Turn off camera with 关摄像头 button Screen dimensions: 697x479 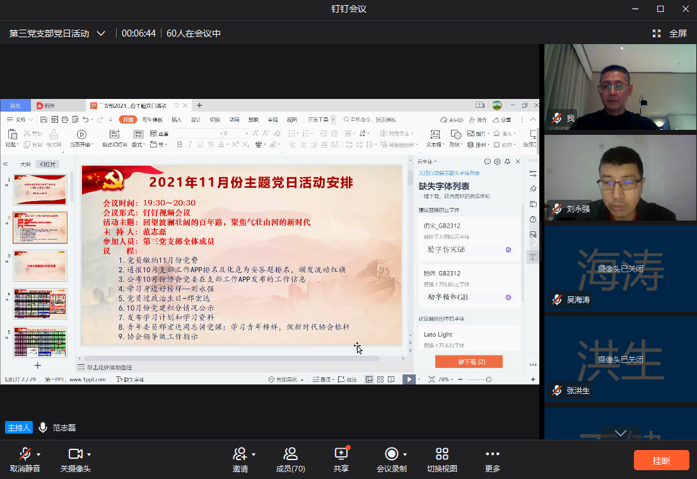click(78, 459)
